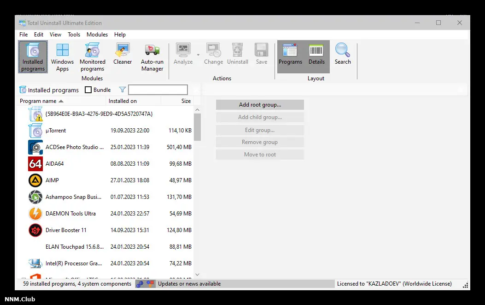The image size is (485, 305).
Task: Select the Ashampoo Snap icon
Action: pos(35,197)
